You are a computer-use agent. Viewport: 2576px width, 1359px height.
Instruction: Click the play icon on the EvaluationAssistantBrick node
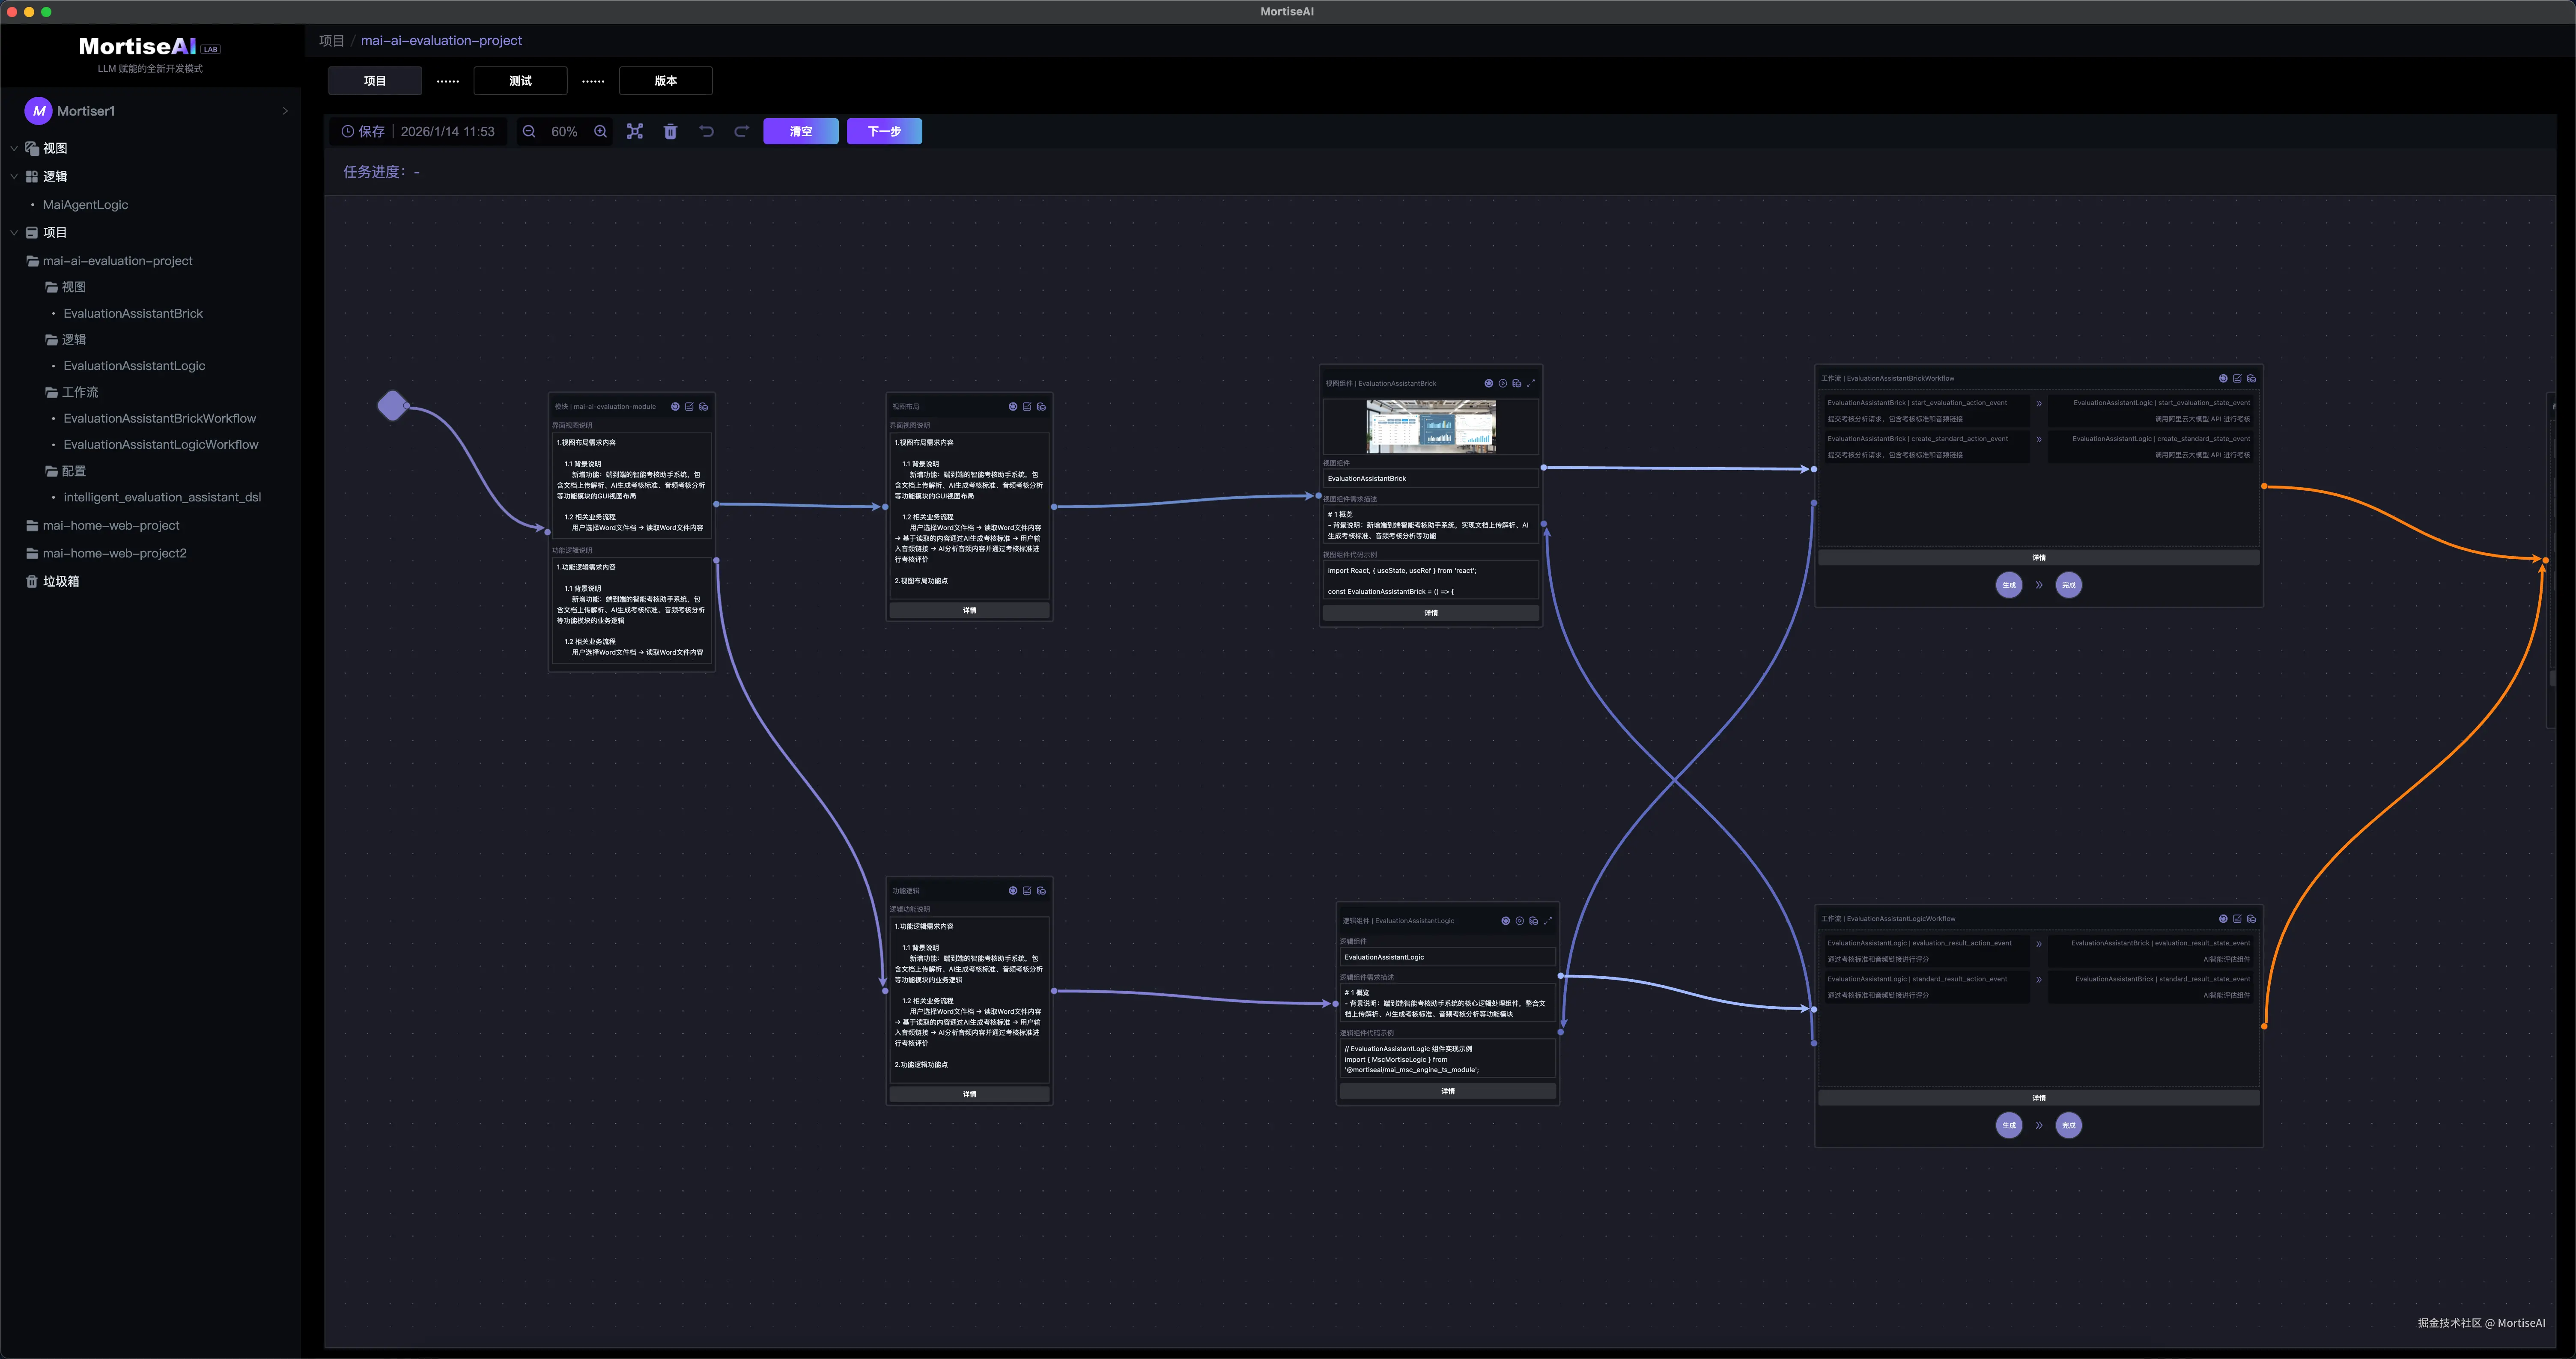tap(1502, 383)
